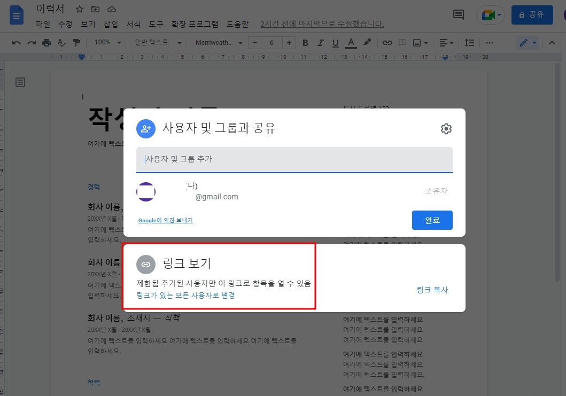Open text color picker
The width and height of the screenshot is (566, 396).
point(351,43)
